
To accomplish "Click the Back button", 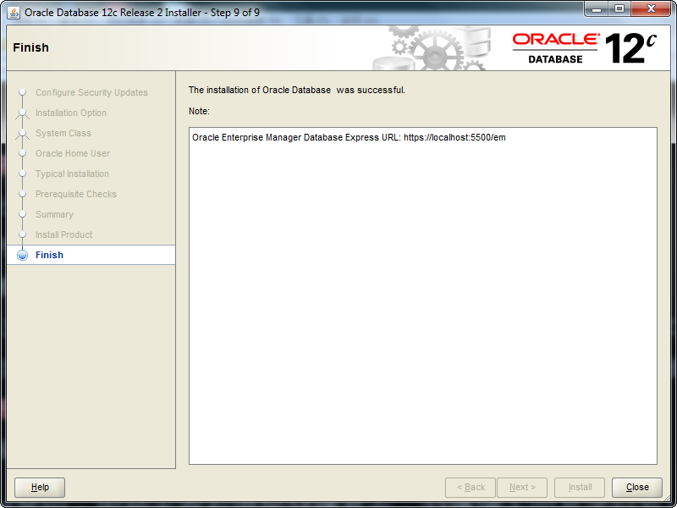I will pyautogui.click(x=471, y=487).
